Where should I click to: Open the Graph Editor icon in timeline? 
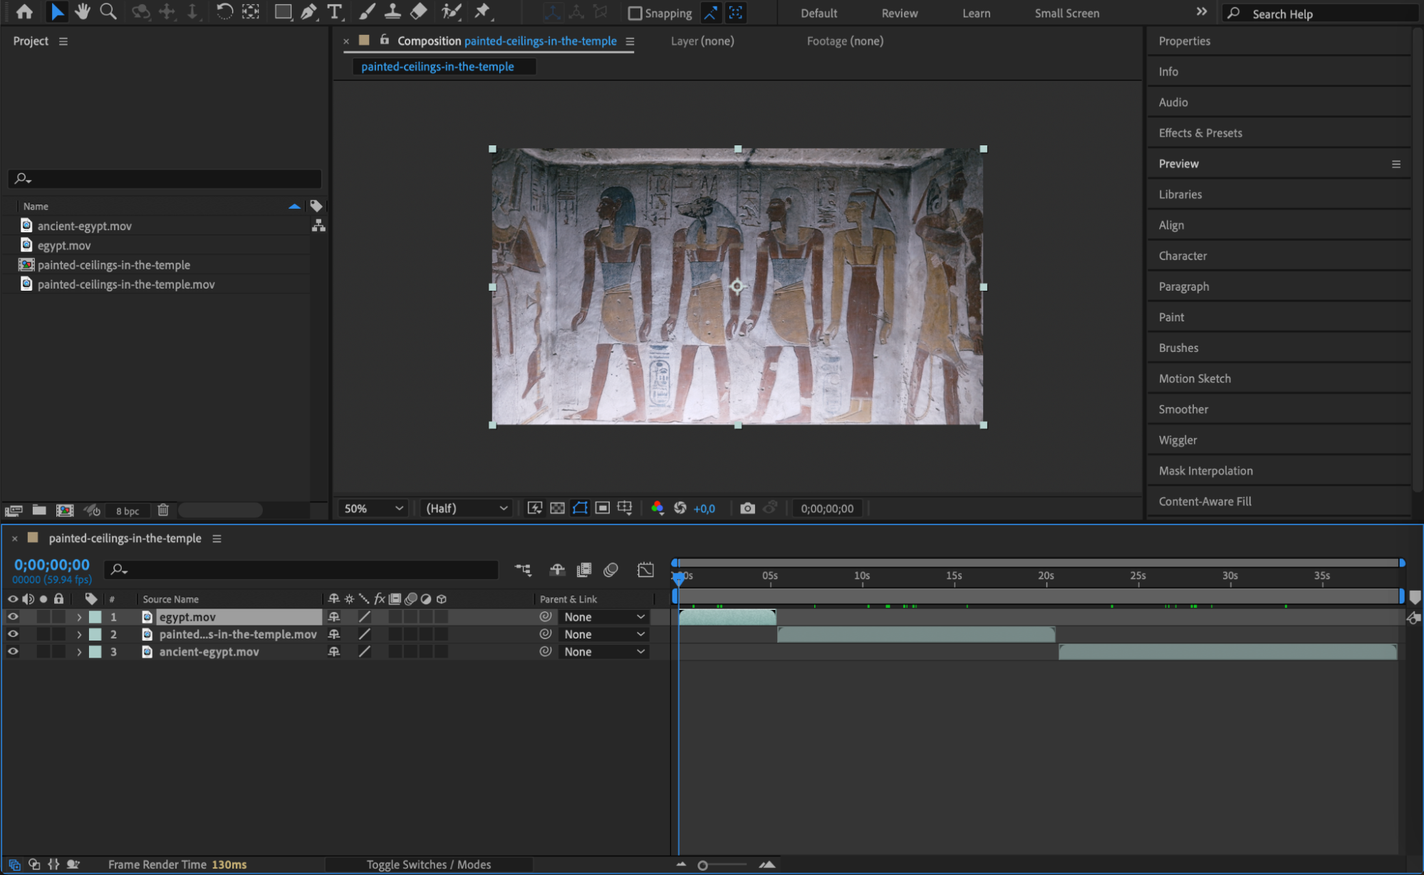pyautogui.click(x=645, y=569)
